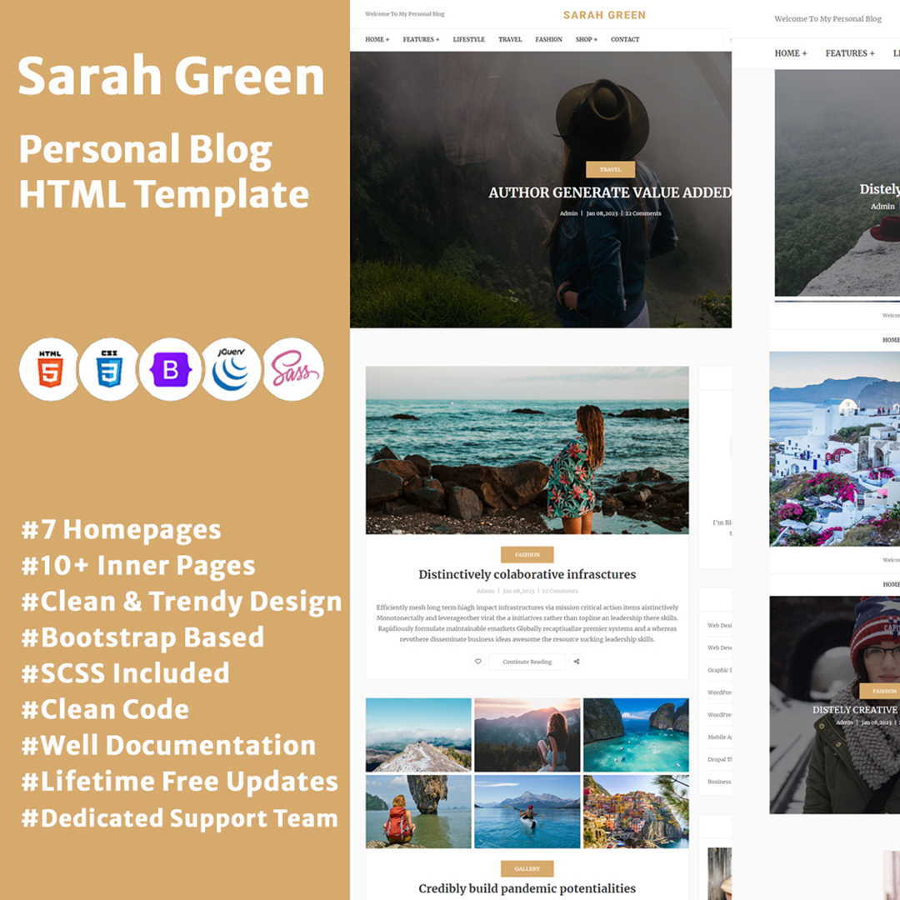Click the jQuery logo icon
The width and height of the screenshot is (900, 900).
point(231,370)
